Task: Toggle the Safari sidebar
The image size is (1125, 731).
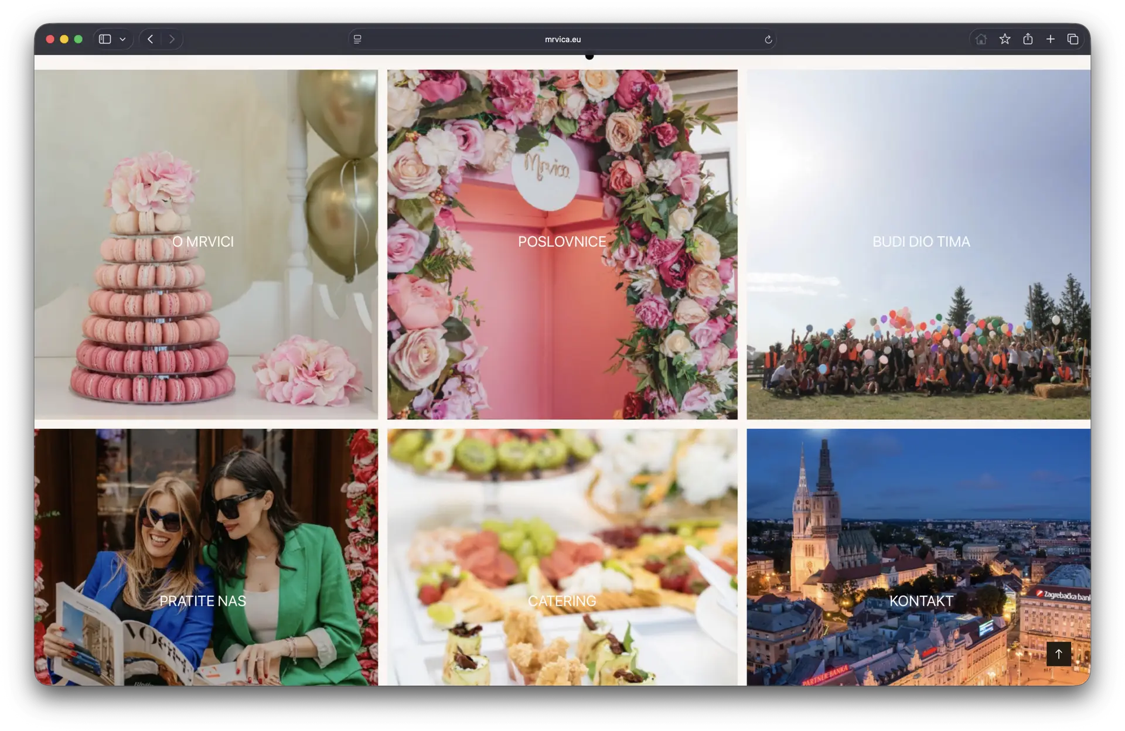Action: [105, 39]
